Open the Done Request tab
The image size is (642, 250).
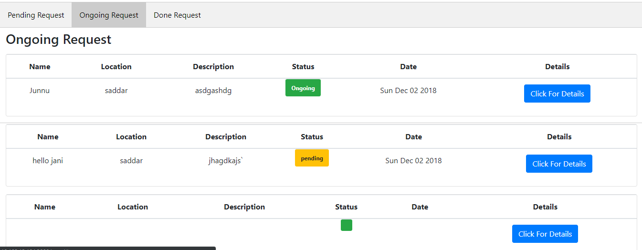177,15
